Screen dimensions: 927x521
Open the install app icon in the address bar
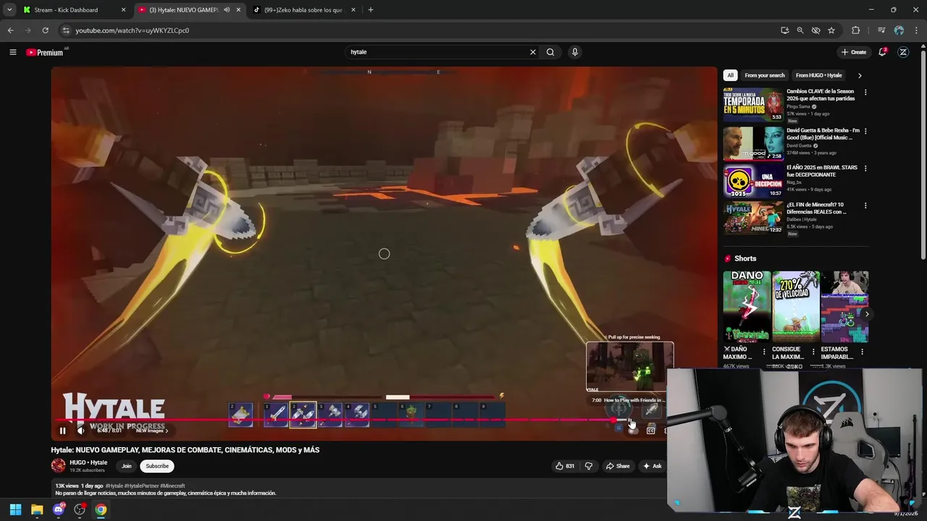[x=784, y=30]
